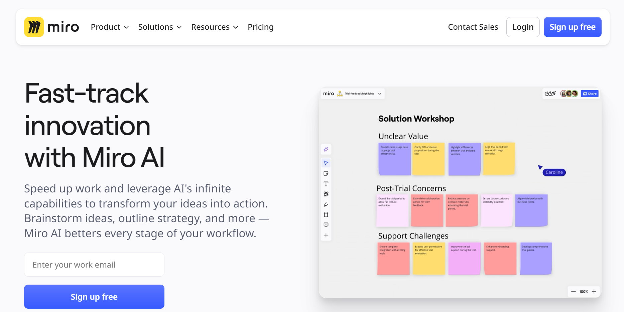Select the Frame tool
This screenshot has height=312, width=624.
[326, 214]
